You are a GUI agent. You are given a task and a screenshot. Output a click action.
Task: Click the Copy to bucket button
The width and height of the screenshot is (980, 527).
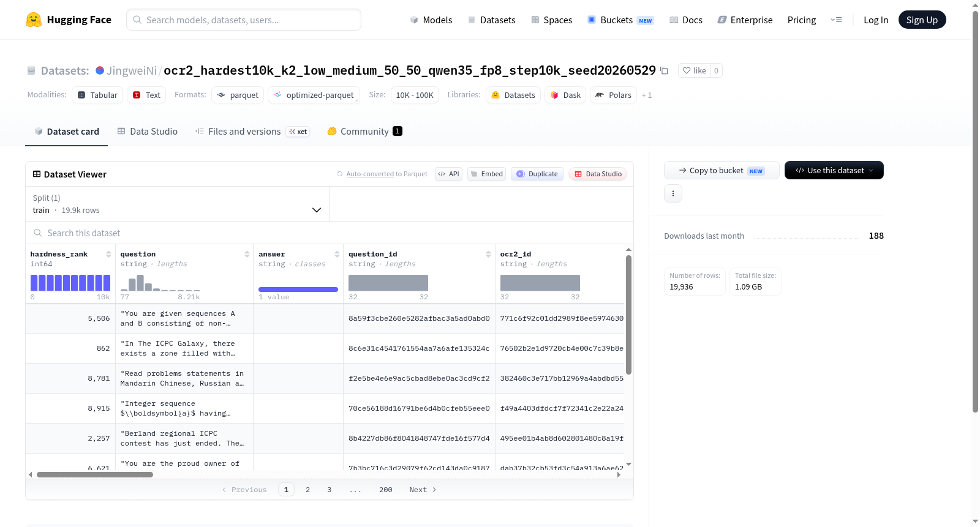pos(722,170)
